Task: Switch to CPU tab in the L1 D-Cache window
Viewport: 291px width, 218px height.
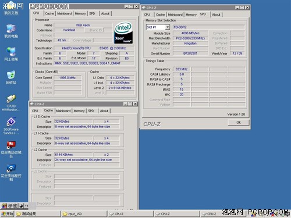Action: click(35, 111)
